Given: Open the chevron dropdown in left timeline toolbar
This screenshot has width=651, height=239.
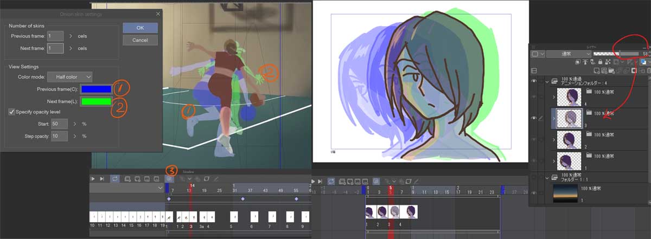Looking at the screenshot, I should 189,179.
